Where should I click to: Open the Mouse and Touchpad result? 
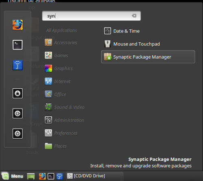click(x=148, y=44)
